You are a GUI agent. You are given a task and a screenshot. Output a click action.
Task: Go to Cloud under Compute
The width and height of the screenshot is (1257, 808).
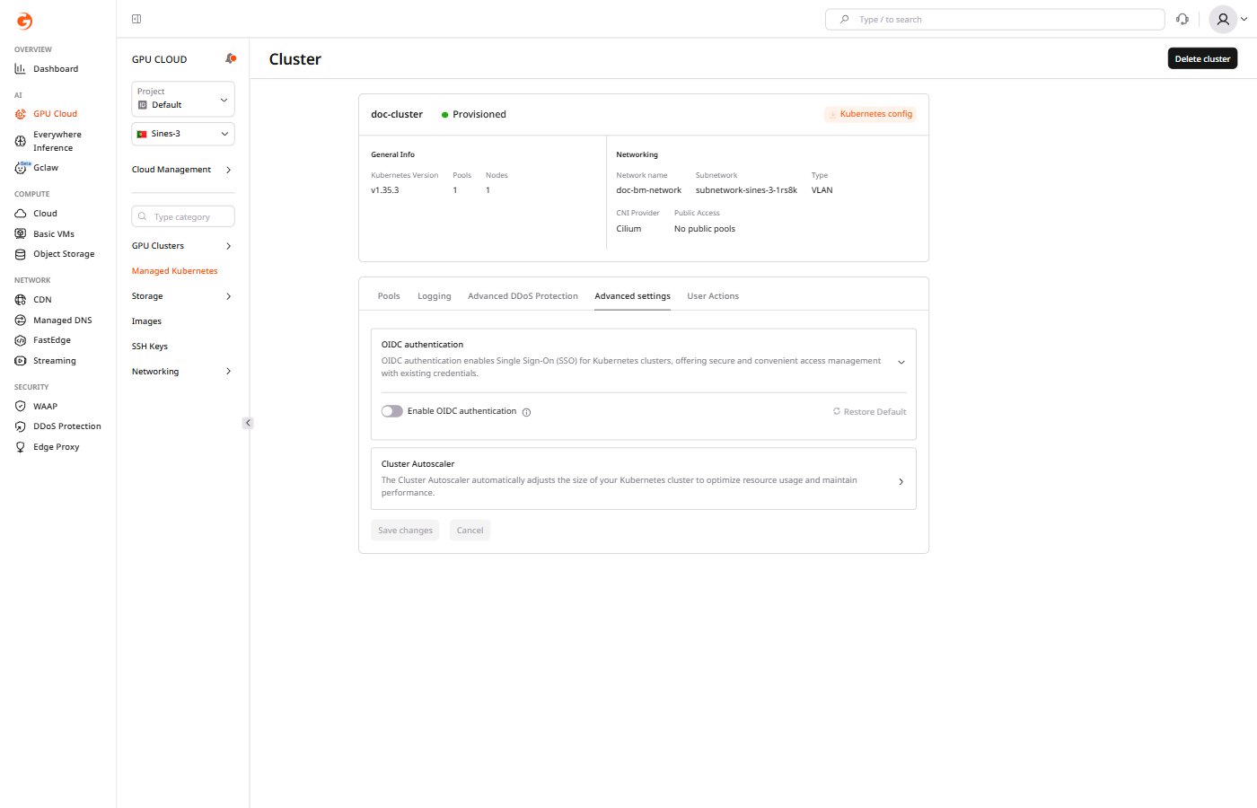click(x=45, y=214)
